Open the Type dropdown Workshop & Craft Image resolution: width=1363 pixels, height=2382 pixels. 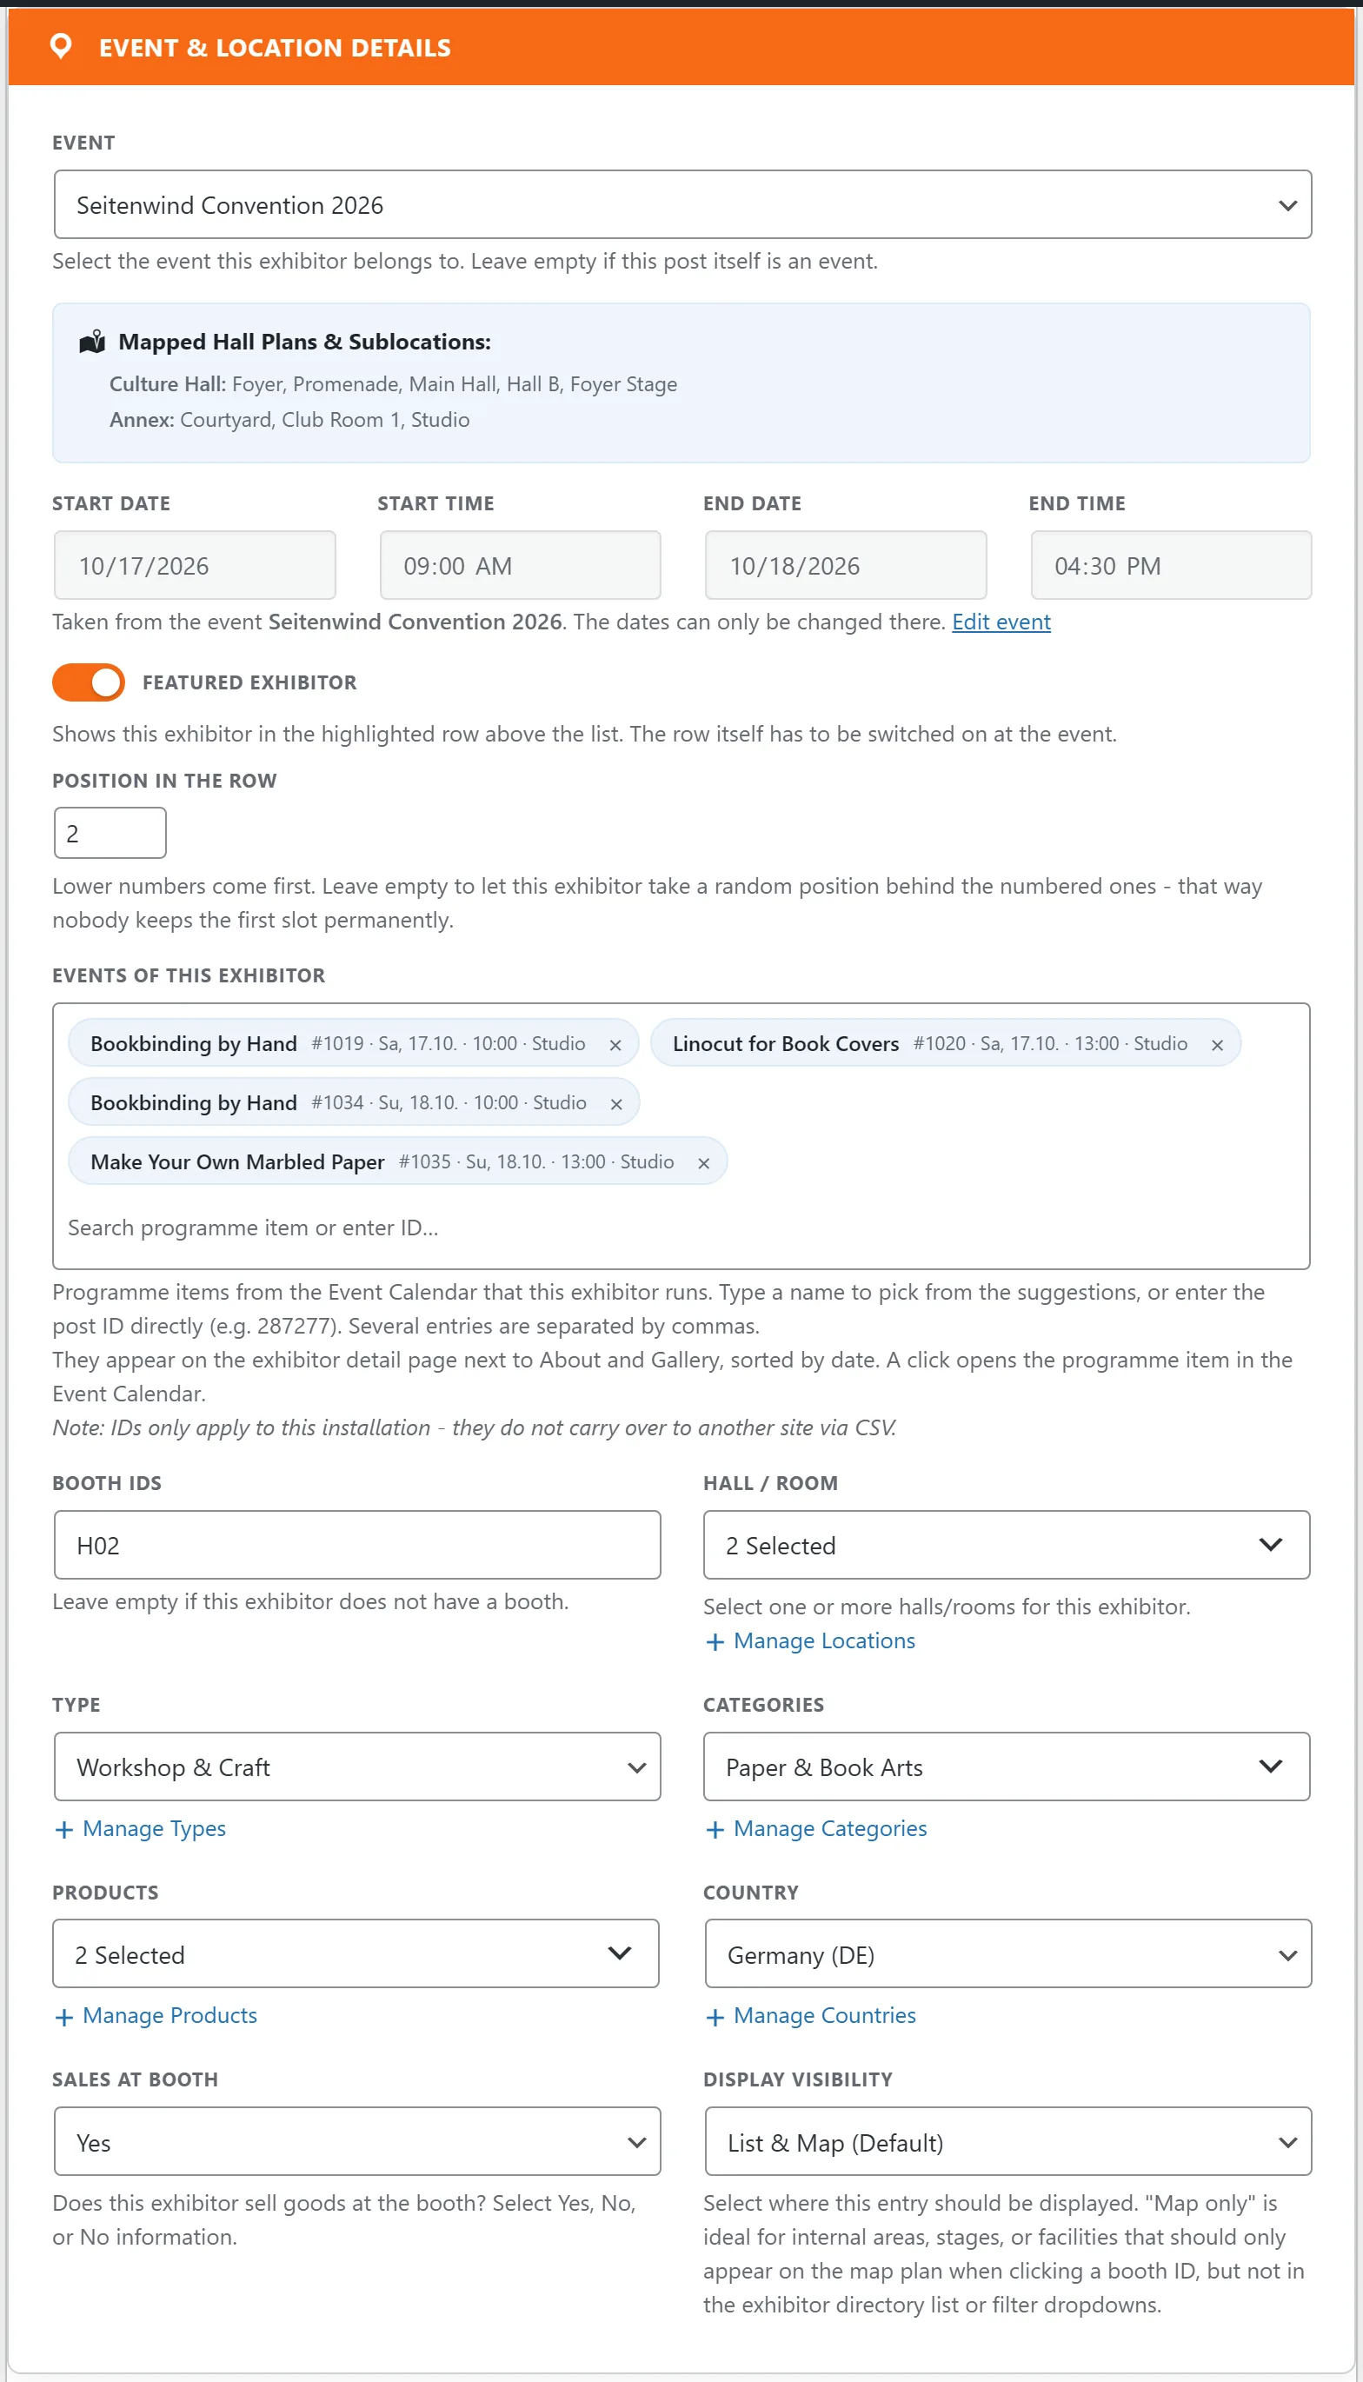[356, 1767]
